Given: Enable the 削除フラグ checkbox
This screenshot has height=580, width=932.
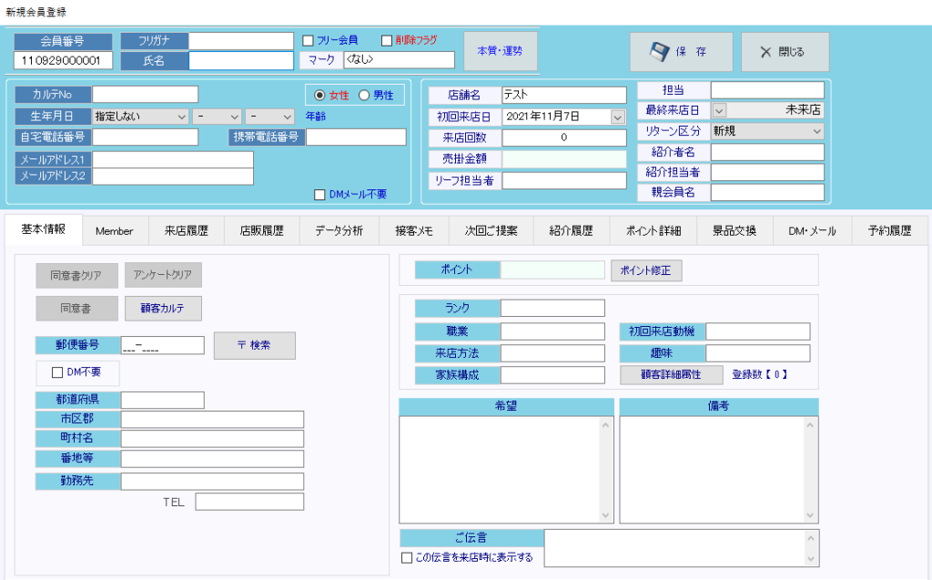Looking at the screenshot, I should (x=387, y=40).
